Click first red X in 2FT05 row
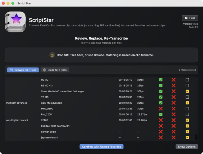This screenshot has height=154, width=203. click(161, 120)
